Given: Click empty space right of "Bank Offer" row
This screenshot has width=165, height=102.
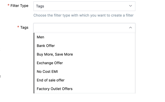Looking at the screenshot, I should [102, 46].
